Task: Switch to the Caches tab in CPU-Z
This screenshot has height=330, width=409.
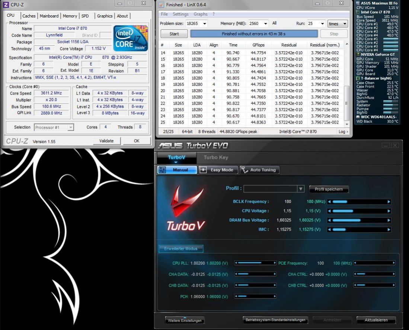Action: pos(29,16)
